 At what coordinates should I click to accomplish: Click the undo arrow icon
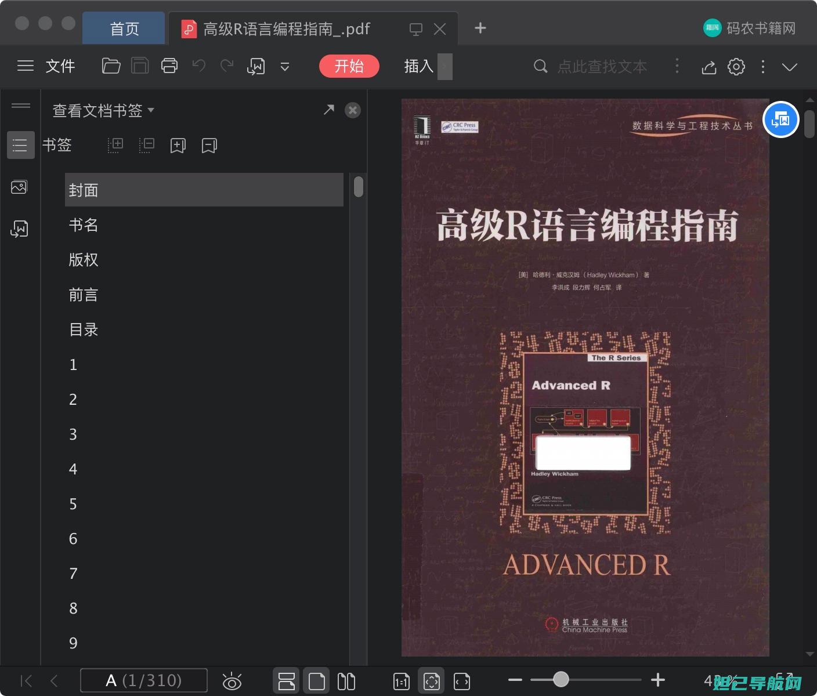pyautogui.click(x=198, y=66)
